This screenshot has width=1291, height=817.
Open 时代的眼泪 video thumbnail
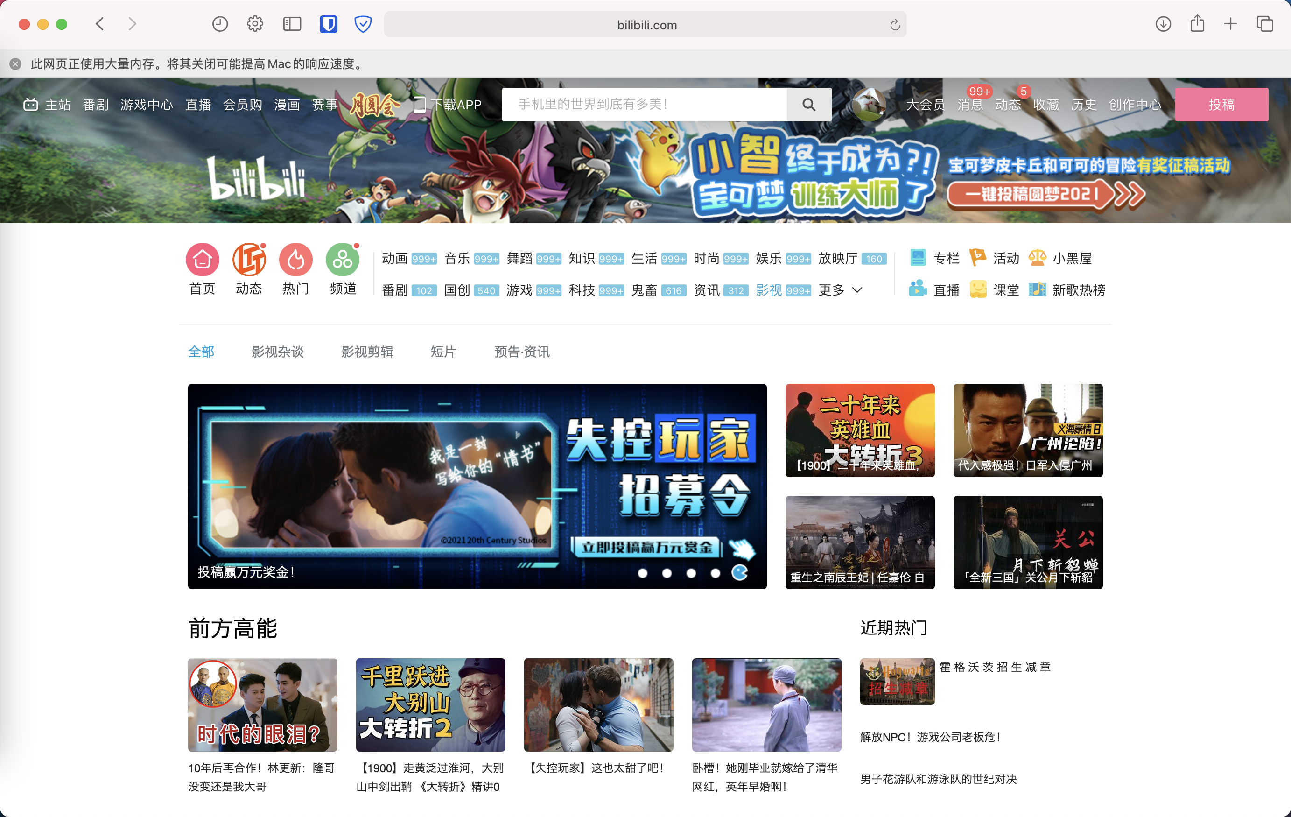point(263,704)
